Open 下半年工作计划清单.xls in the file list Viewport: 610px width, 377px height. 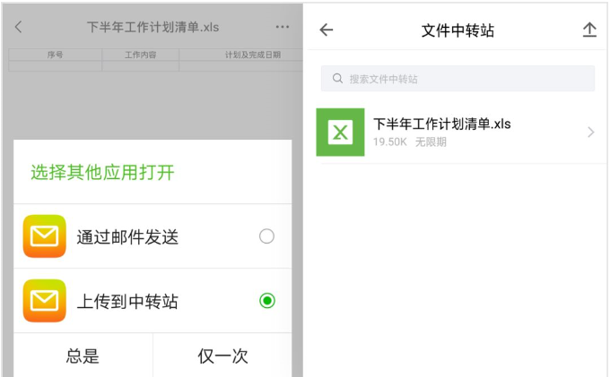442,124
